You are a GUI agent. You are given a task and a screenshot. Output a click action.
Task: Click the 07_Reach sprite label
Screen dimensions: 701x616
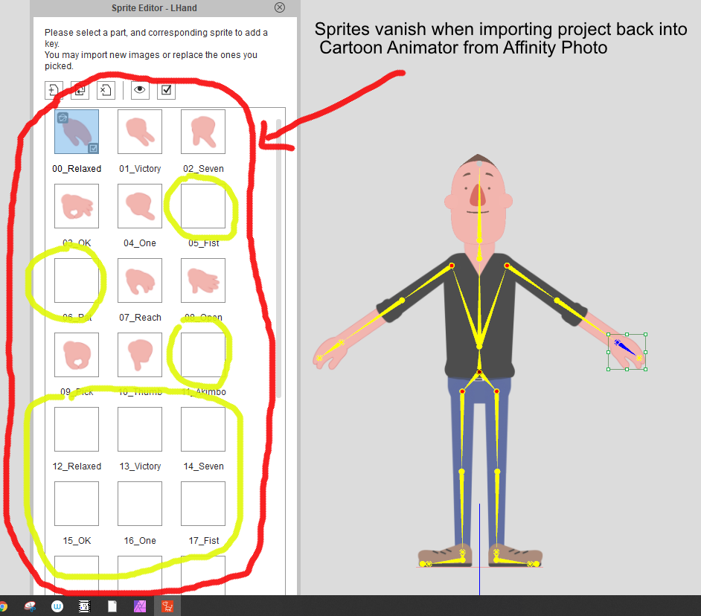140,318
